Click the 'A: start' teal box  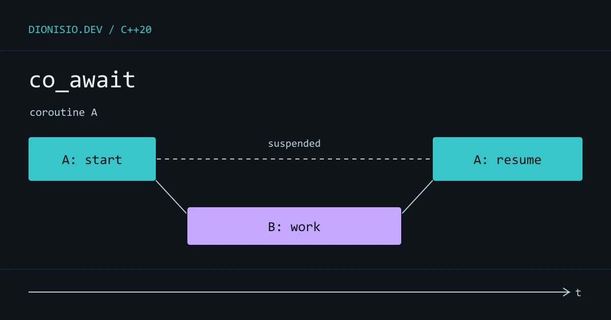point(92,159)
